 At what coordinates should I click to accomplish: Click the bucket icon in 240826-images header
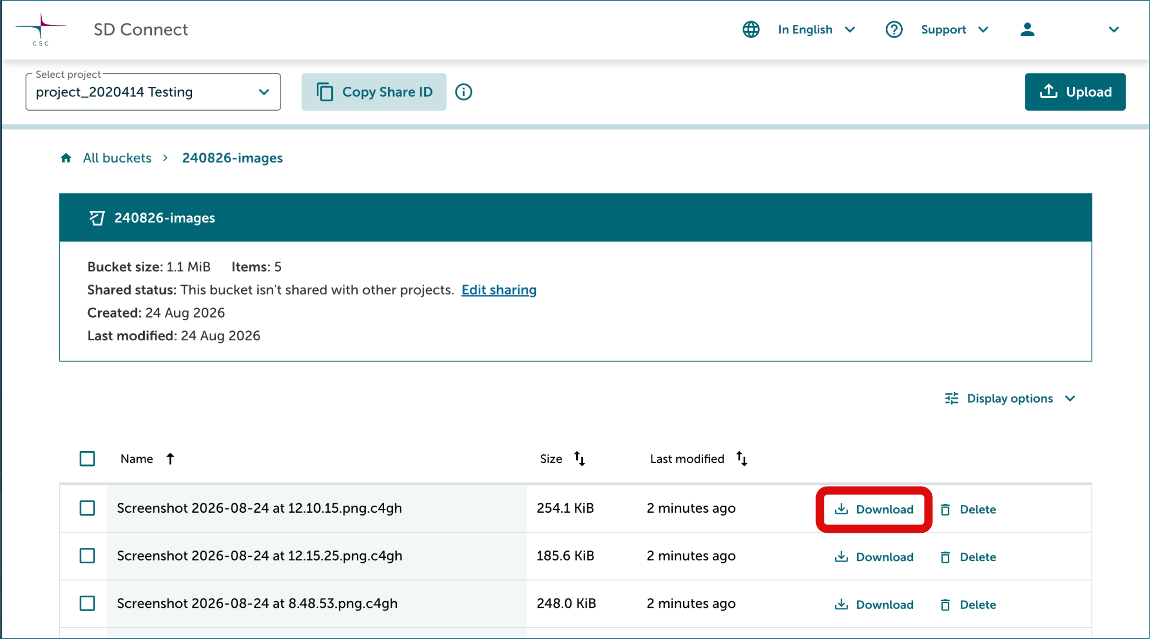pyautogui.click(x=97, y=218)
